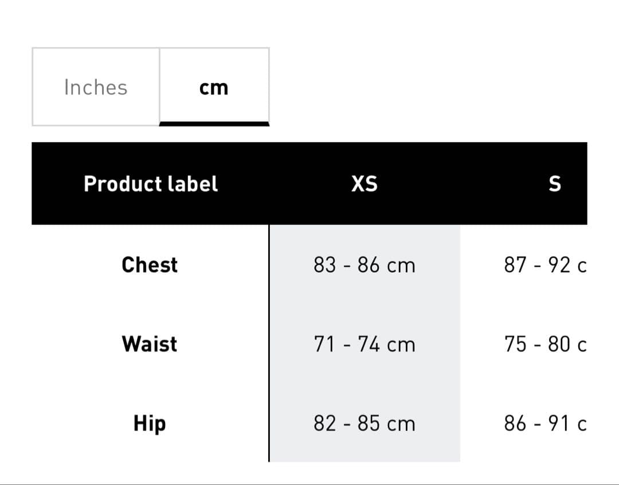Click the Product label column header
Image resolution: width=619 pixels, height=485 pixels.
pos(151,184)
